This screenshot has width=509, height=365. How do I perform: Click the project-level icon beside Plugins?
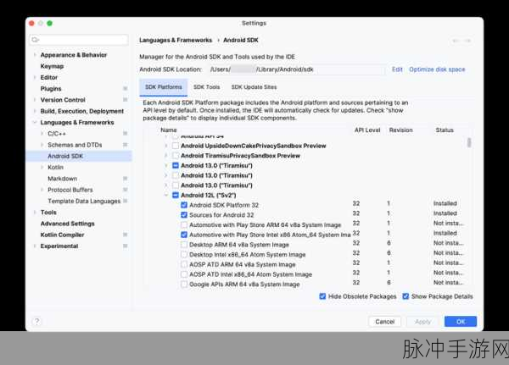coord(126,88)
